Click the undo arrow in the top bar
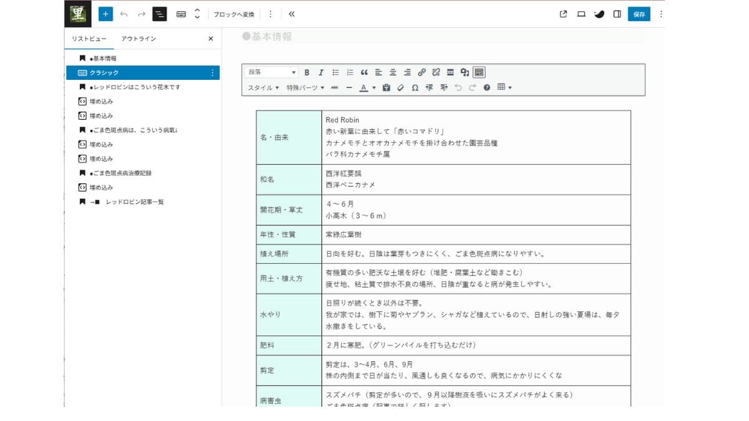749x421 pixels. pos(123,13)
